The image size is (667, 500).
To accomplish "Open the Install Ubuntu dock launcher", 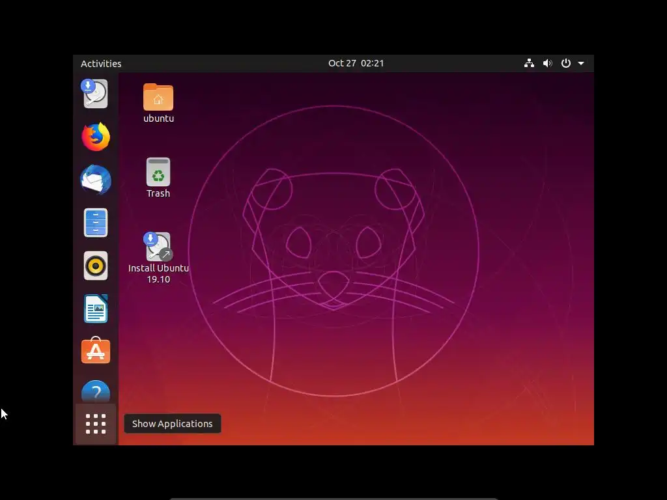I will (x=95, y=94).
